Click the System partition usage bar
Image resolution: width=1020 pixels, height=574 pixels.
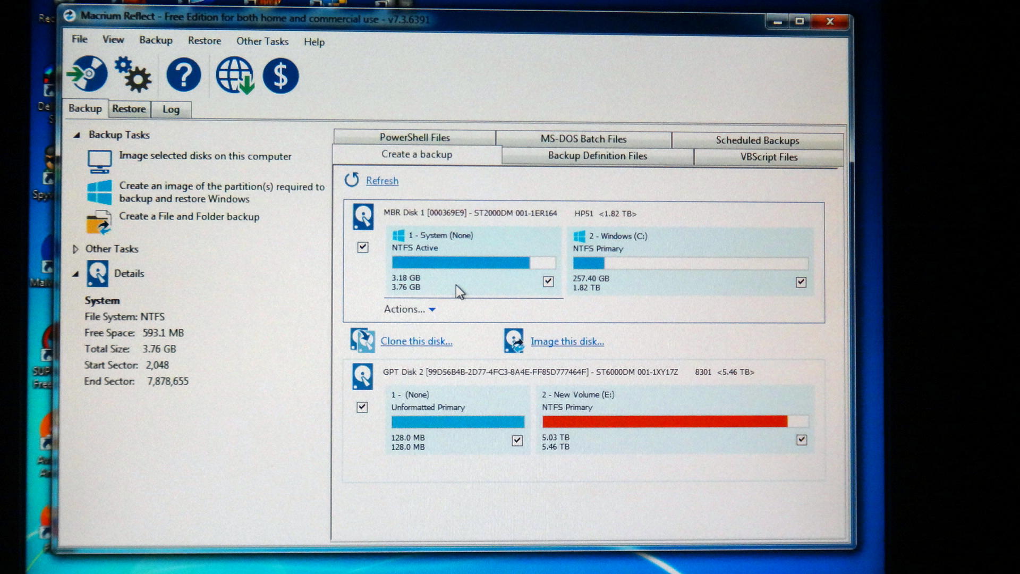(x=473, y=263)
